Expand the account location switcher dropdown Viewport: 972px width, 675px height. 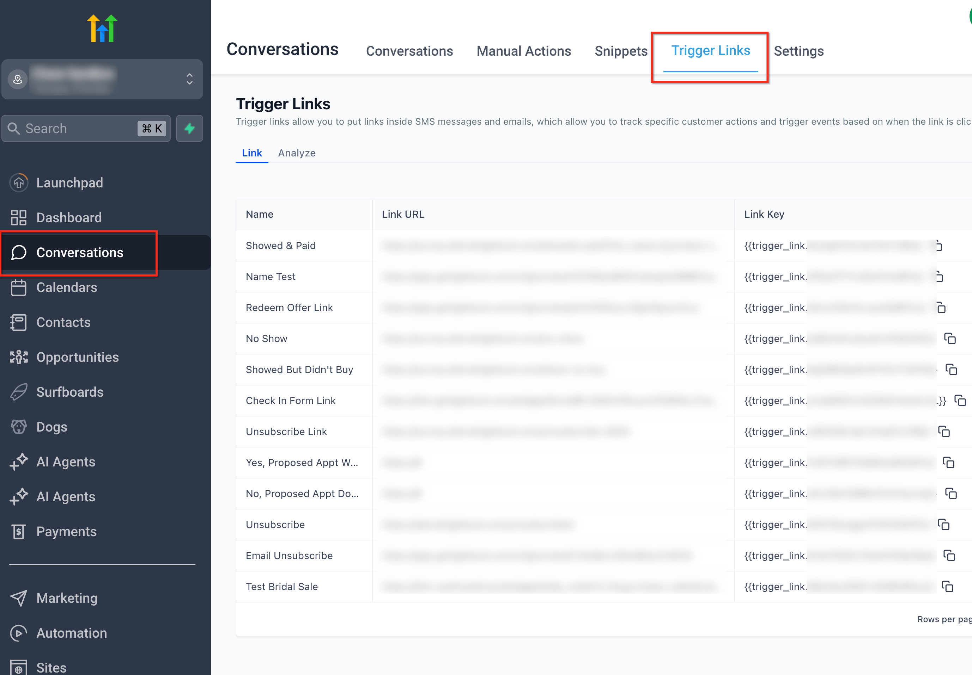coord(189,79)
